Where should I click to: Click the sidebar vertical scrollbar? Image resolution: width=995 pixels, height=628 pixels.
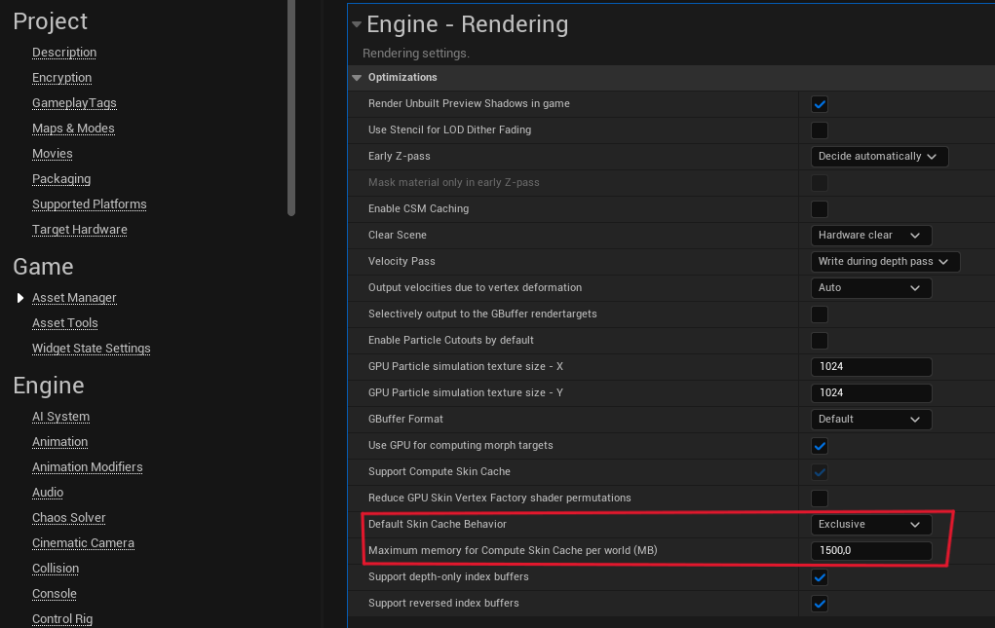click(291, 107)
